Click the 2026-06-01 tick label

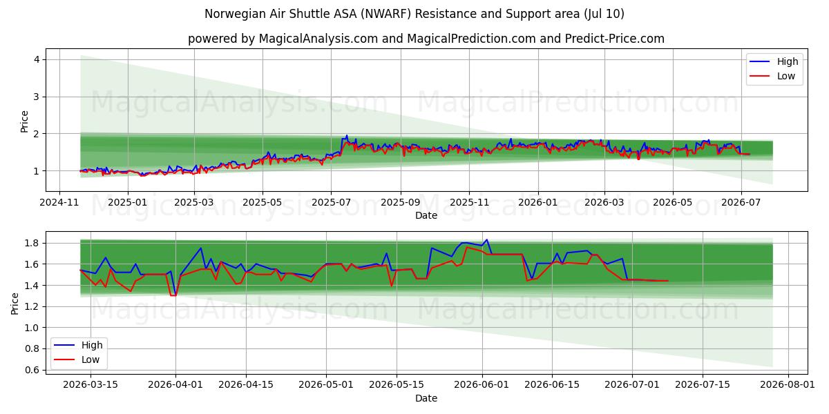[x=482, y=386]
